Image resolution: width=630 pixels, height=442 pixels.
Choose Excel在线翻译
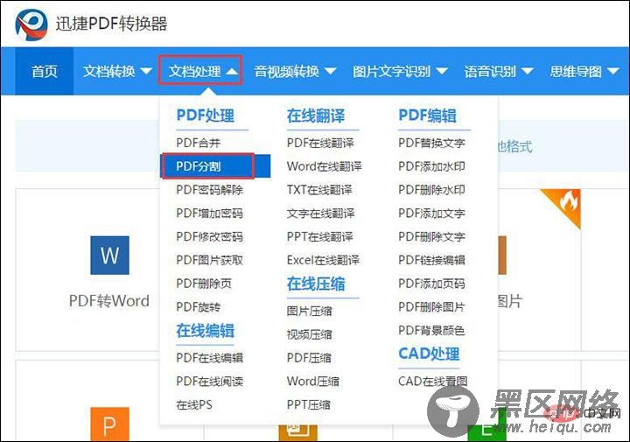323,260
